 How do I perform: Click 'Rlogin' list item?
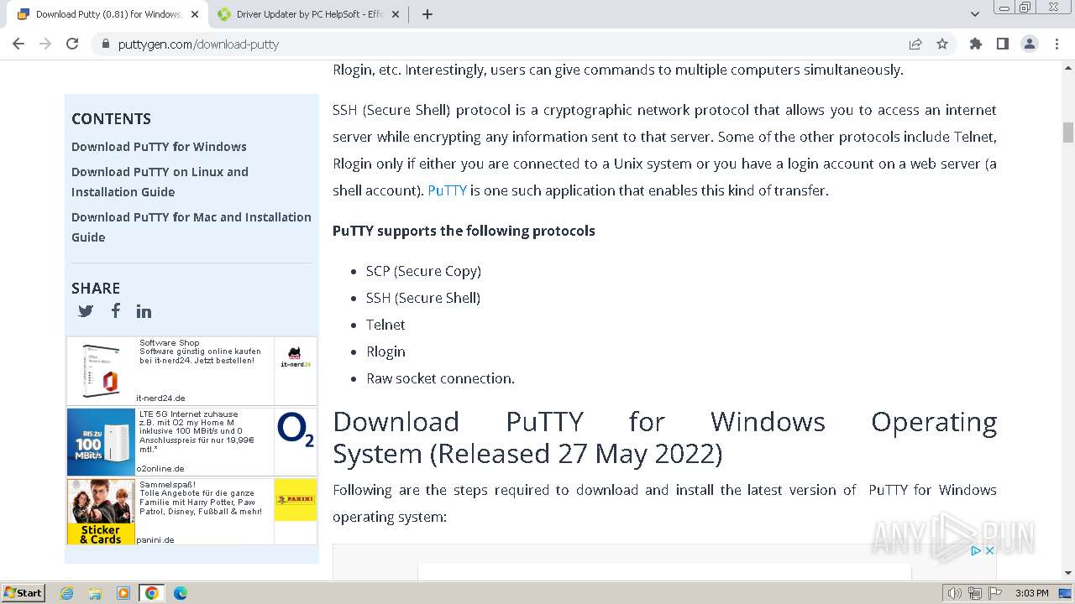coord(385,351)
